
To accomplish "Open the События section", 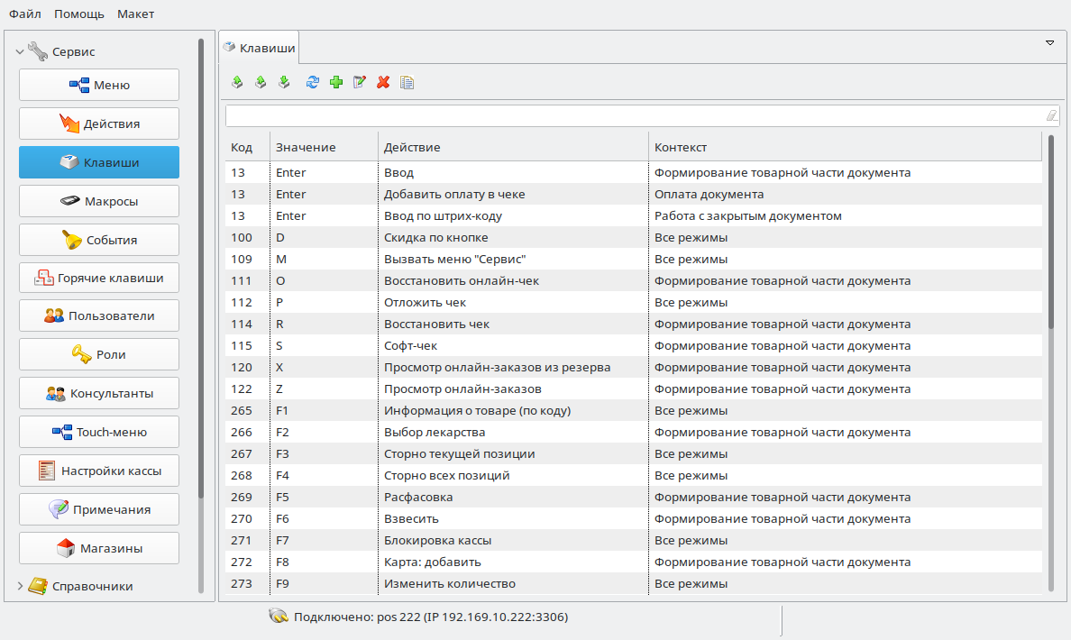I will (x=99, y=240).
